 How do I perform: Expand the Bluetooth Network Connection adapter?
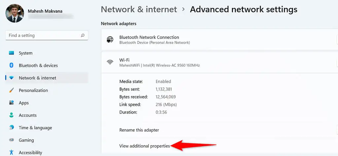(x=220, y=40)
